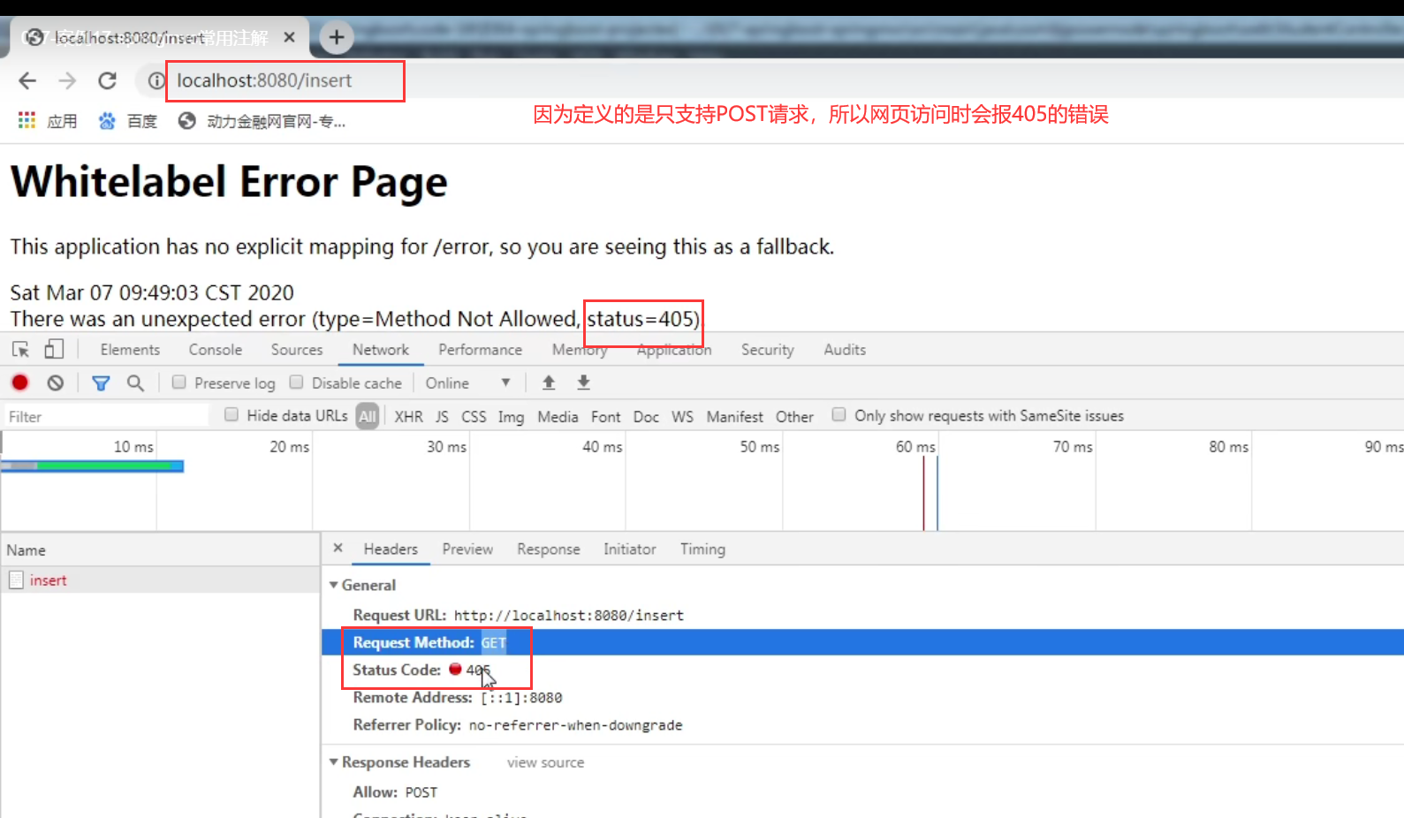Filter requests by Manifest type

(734, 416)
